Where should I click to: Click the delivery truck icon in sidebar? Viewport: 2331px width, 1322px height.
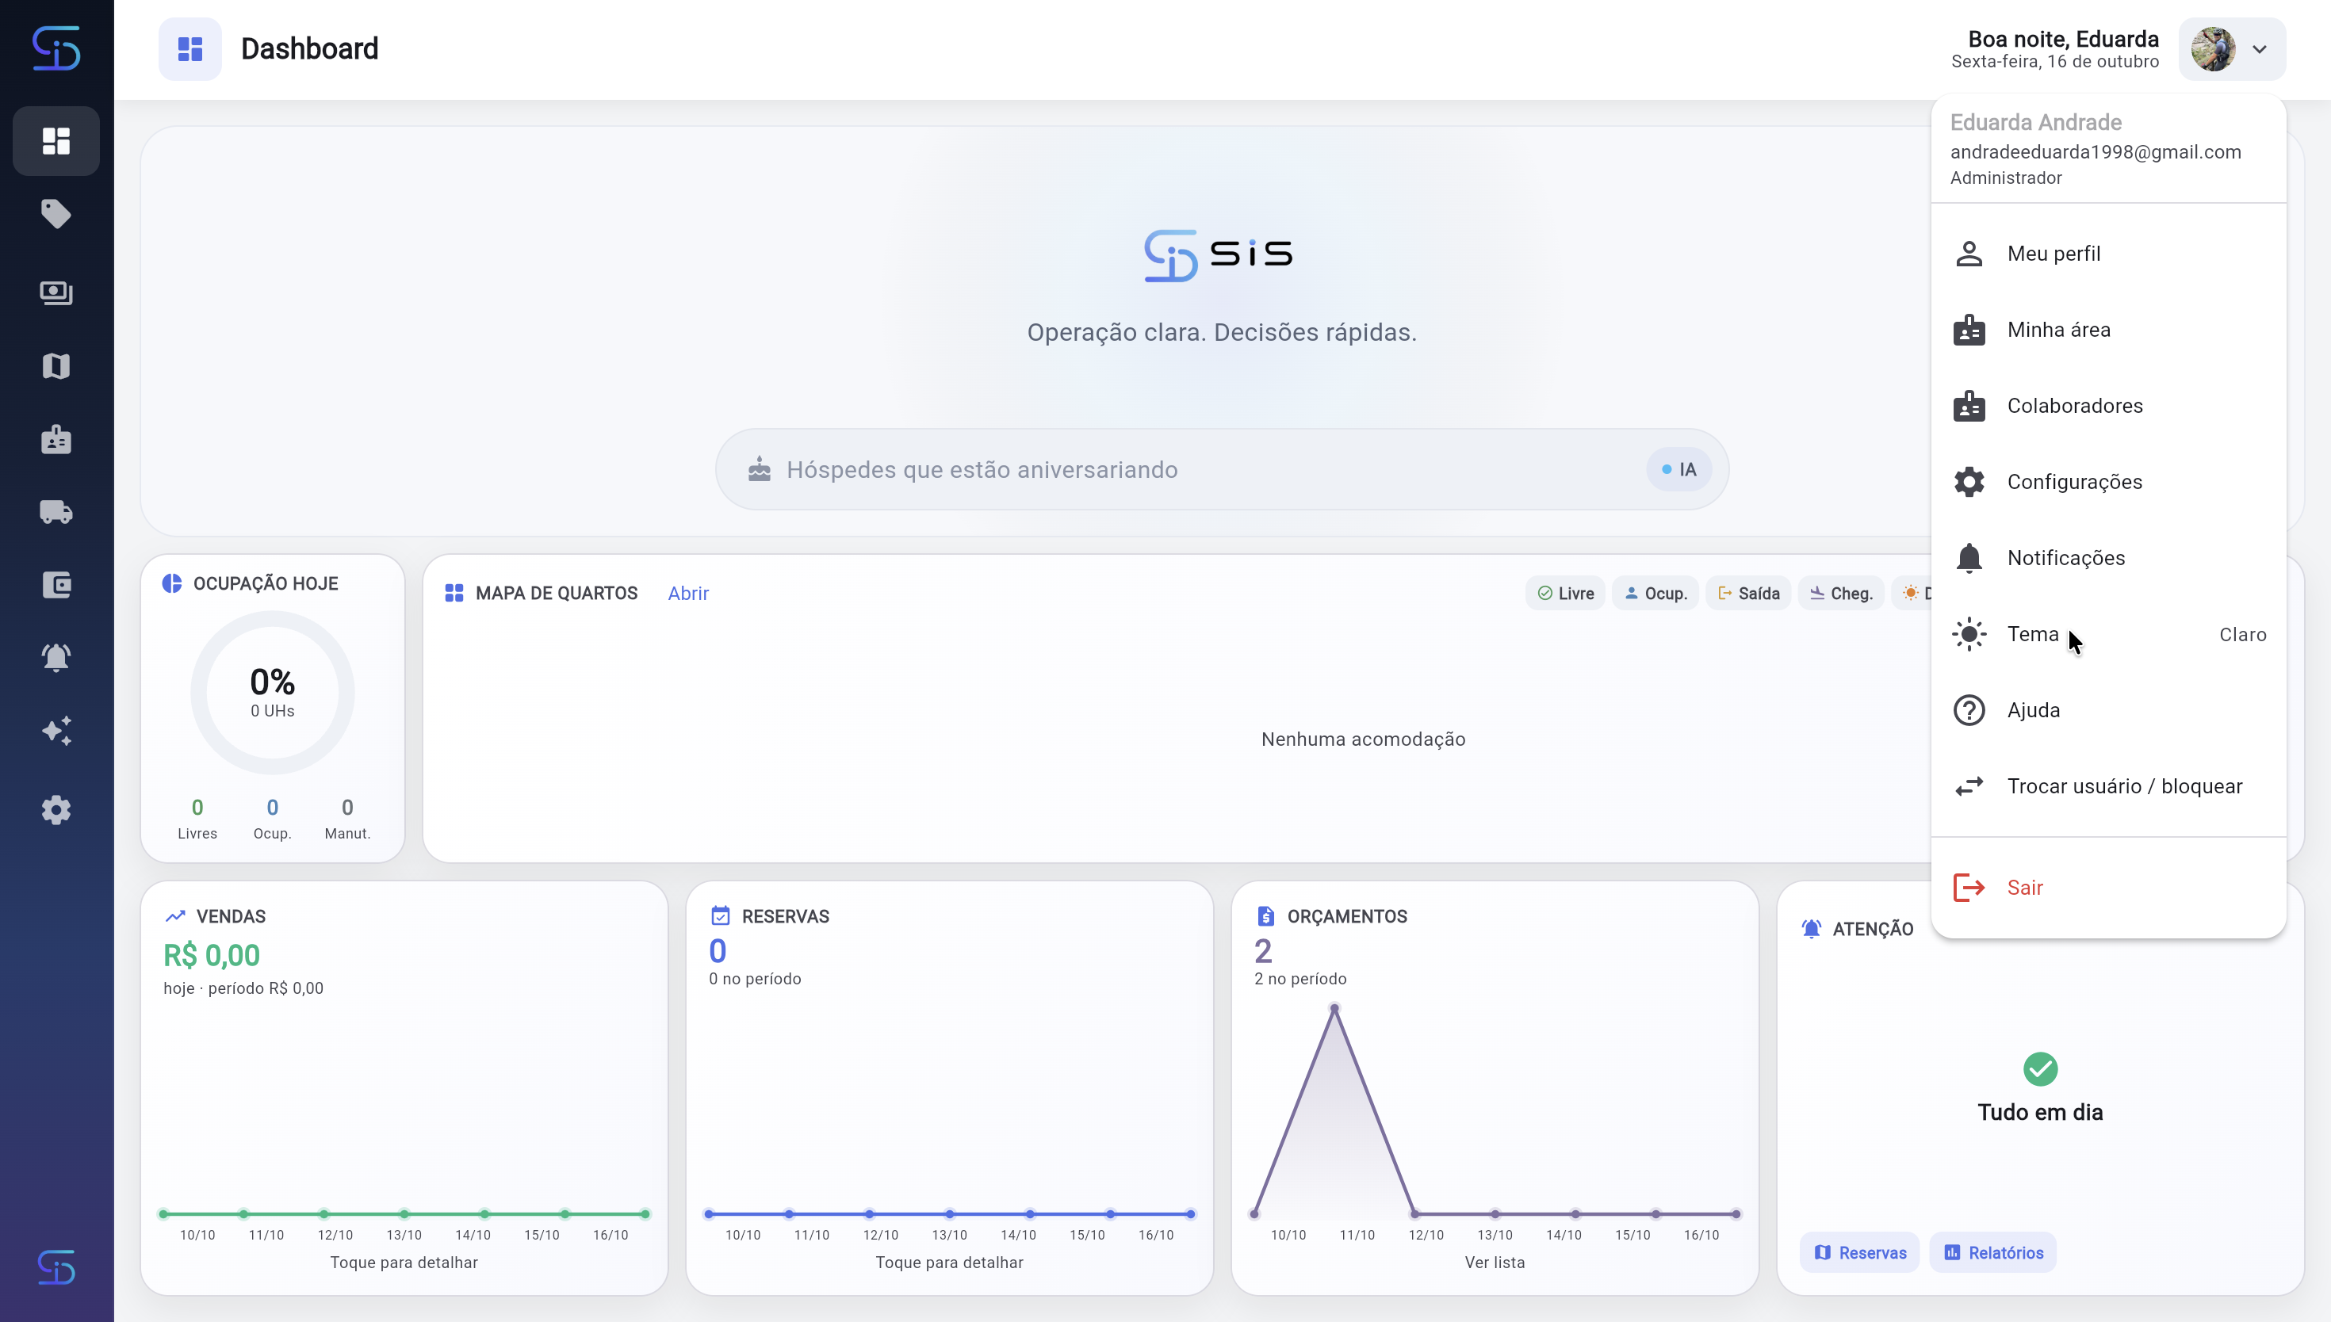click(x=56, y=512)
